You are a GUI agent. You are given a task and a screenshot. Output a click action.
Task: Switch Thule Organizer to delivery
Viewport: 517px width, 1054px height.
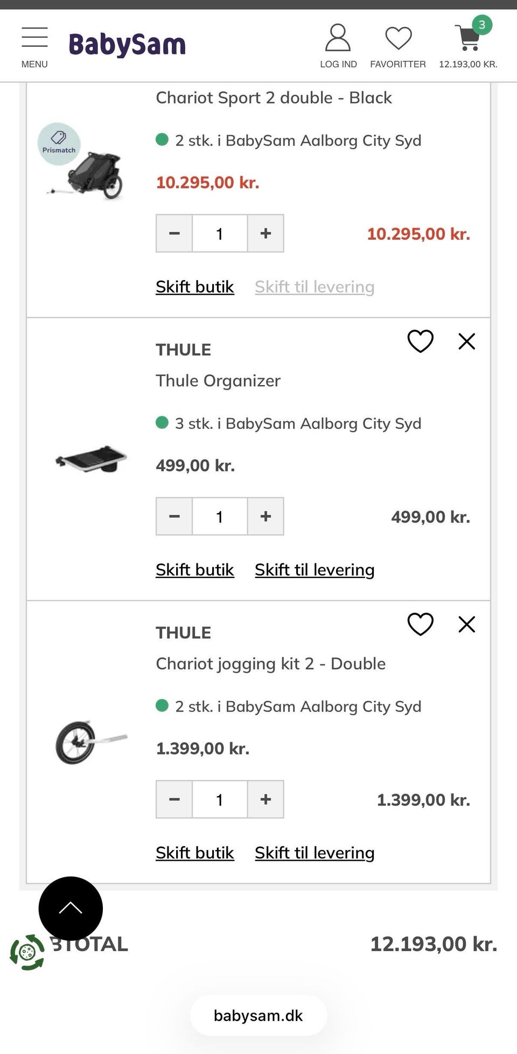point(315,569)
